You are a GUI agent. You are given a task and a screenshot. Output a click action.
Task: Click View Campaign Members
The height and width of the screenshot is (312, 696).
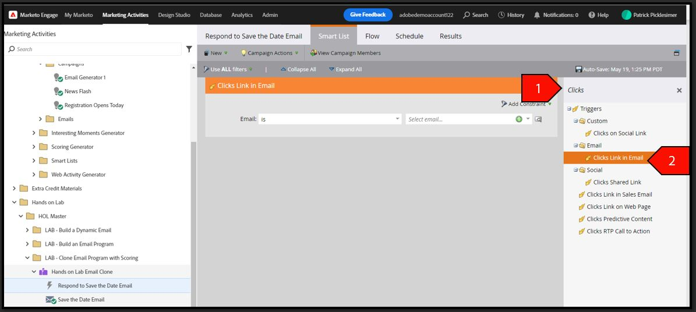pos(345,53)
